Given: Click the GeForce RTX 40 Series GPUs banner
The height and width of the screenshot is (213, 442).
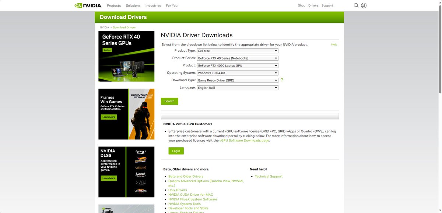Looking at the screenshot, I should tap(126, 56).
